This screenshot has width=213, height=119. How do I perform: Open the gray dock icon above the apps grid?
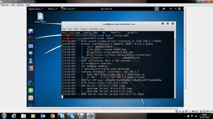[31, 98]
